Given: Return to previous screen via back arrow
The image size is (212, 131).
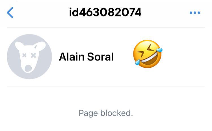Looking at the screenshot, I should point(10,12).
